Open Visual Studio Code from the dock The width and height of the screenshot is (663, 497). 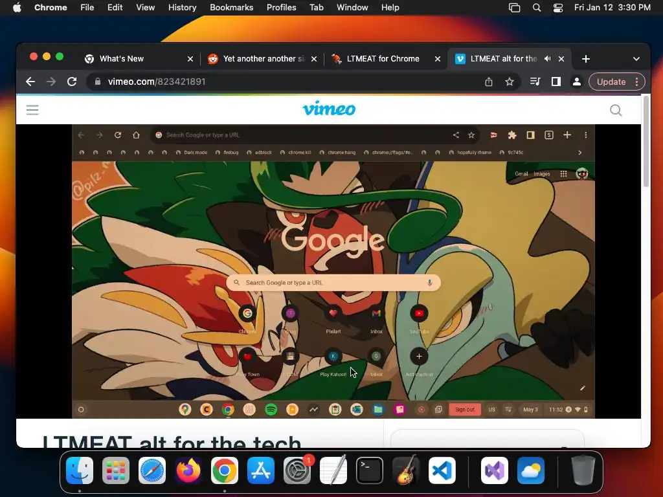[x=442, y=470]
